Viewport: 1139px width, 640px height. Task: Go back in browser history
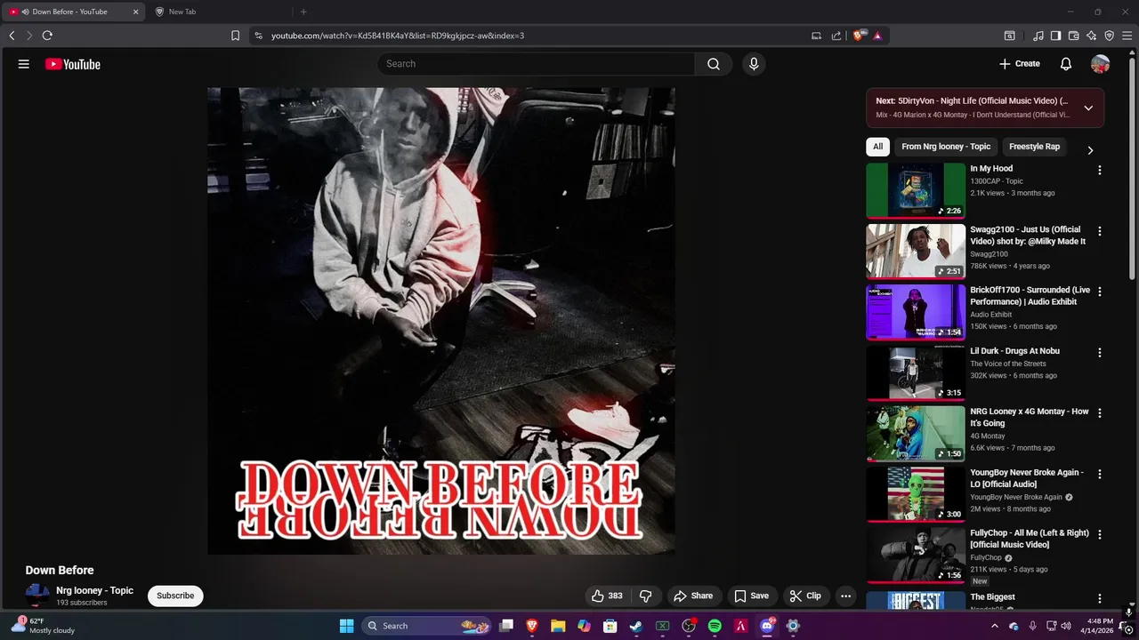pos(12,36)
